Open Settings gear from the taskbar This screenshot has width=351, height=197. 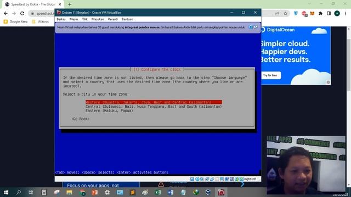pos(107,192)
